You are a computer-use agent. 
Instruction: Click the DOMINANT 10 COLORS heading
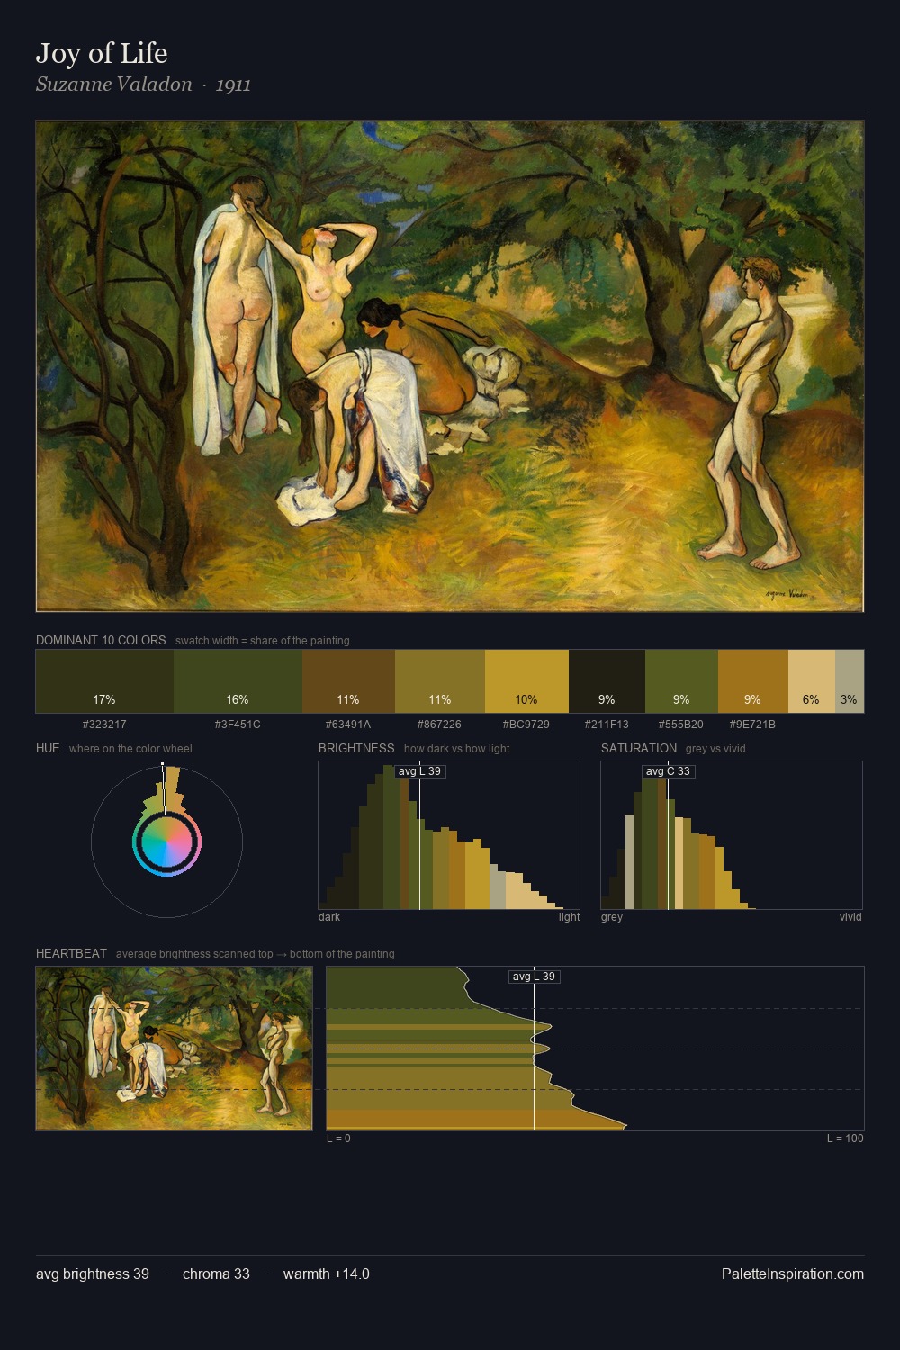[101, 640]
